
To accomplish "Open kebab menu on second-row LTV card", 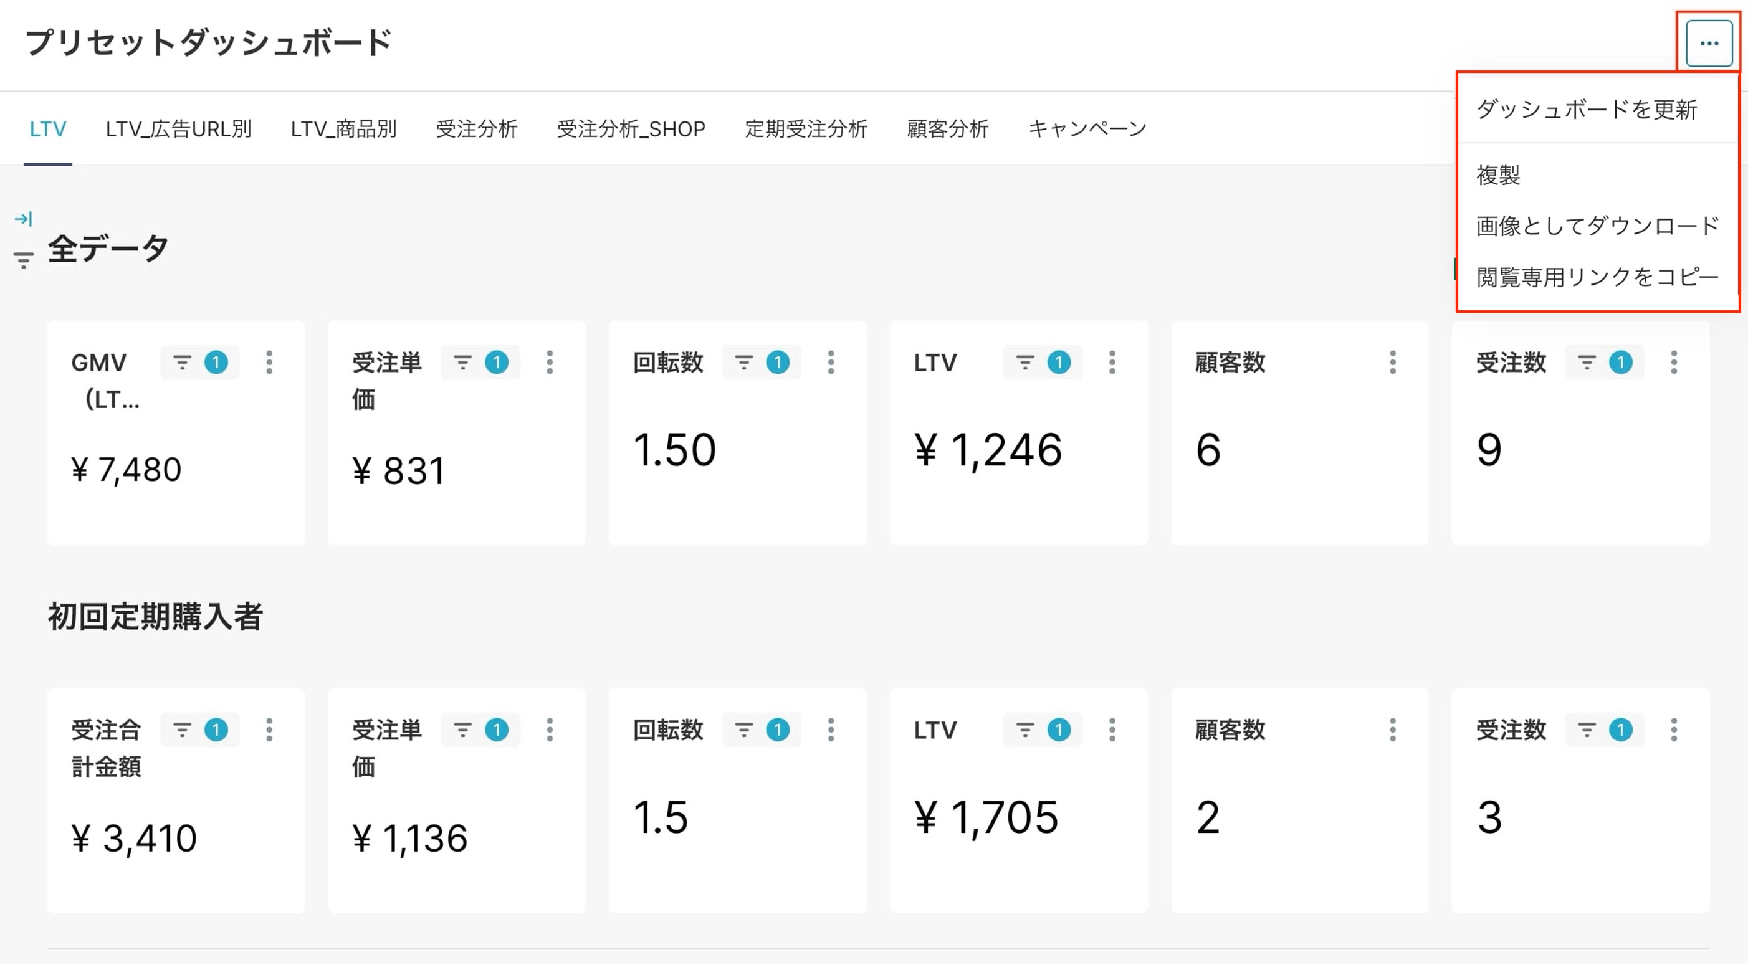I will click(x=1112, y=730).
